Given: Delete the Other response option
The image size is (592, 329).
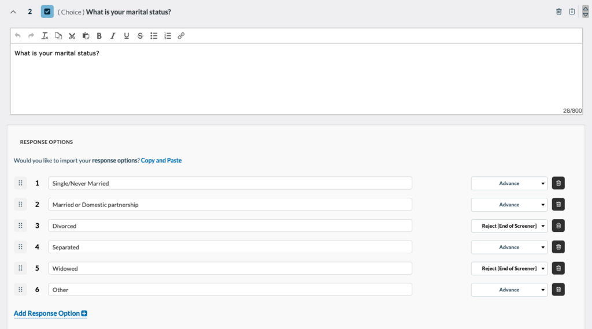Looking at the screenshot, I should 558,290.
